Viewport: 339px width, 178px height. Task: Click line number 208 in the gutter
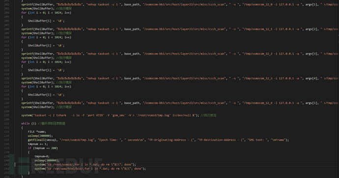6,29
